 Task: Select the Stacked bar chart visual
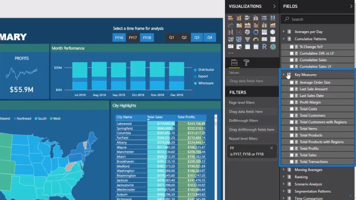click(x=231, y=18)
